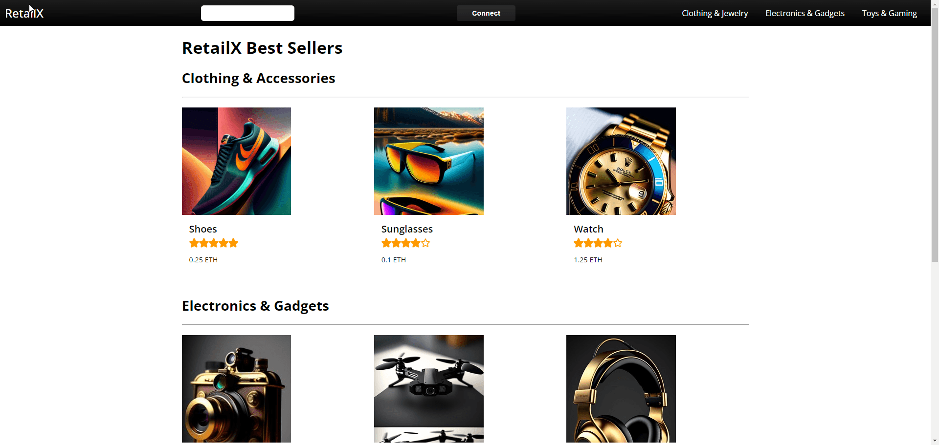Open the Electronics & Gadgets menu

[805, 13]
